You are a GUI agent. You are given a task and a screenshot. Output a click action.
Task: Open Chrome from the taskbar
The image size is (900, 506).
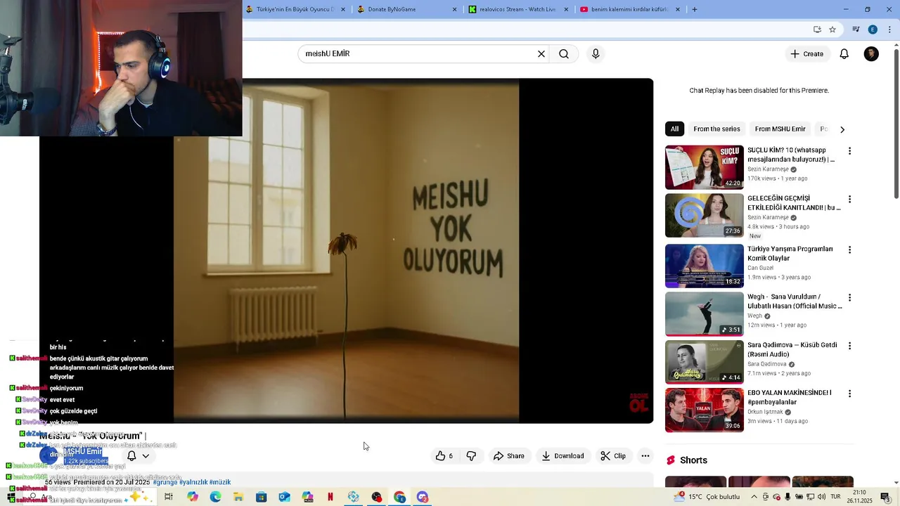pos(399,497)
